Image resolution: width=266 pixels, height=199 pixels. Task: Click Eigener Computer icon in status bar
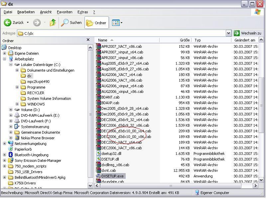tap(197, 193)
